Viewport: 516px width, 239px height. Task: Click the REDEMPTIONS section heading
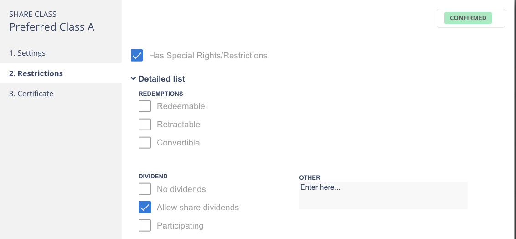click(x=160, y=94)
